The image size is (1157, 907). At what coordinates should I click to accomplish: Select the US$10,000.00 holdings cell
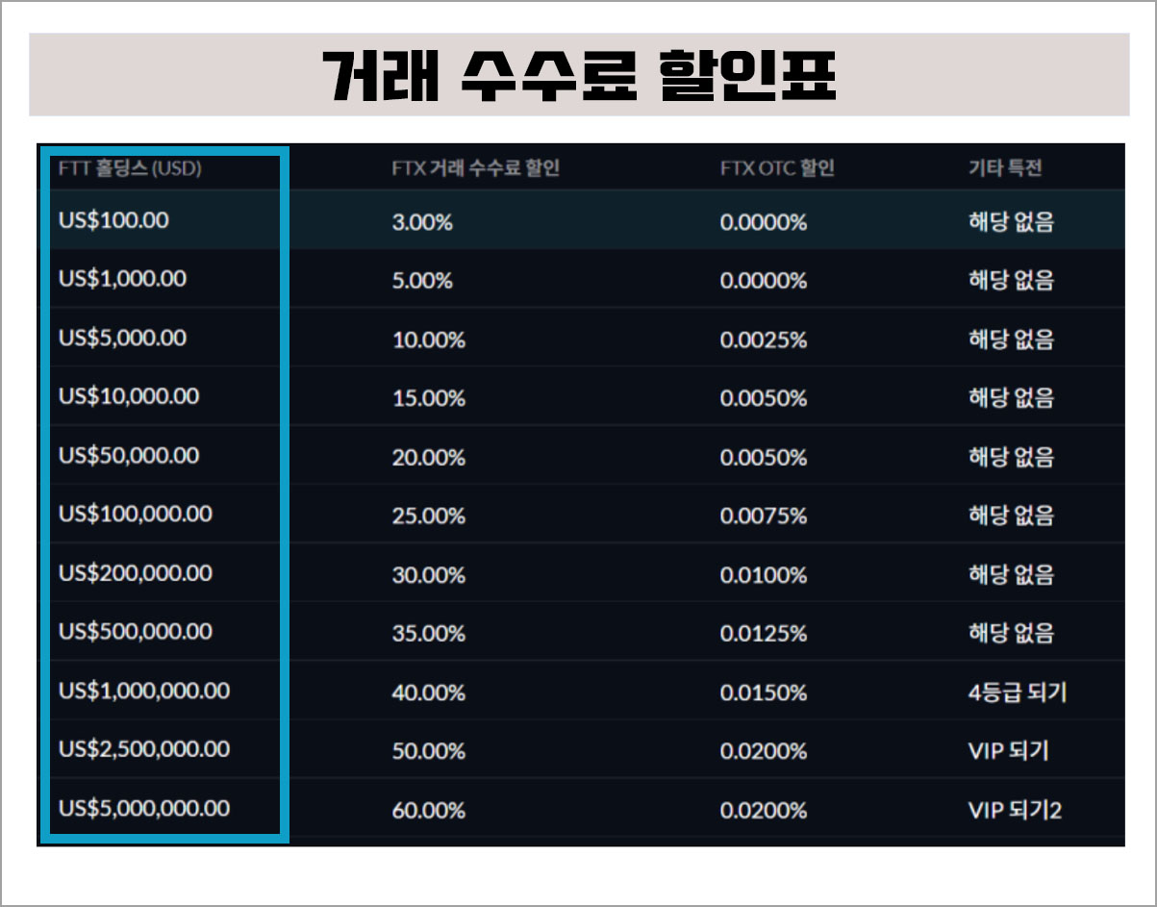tap(129, 396)
